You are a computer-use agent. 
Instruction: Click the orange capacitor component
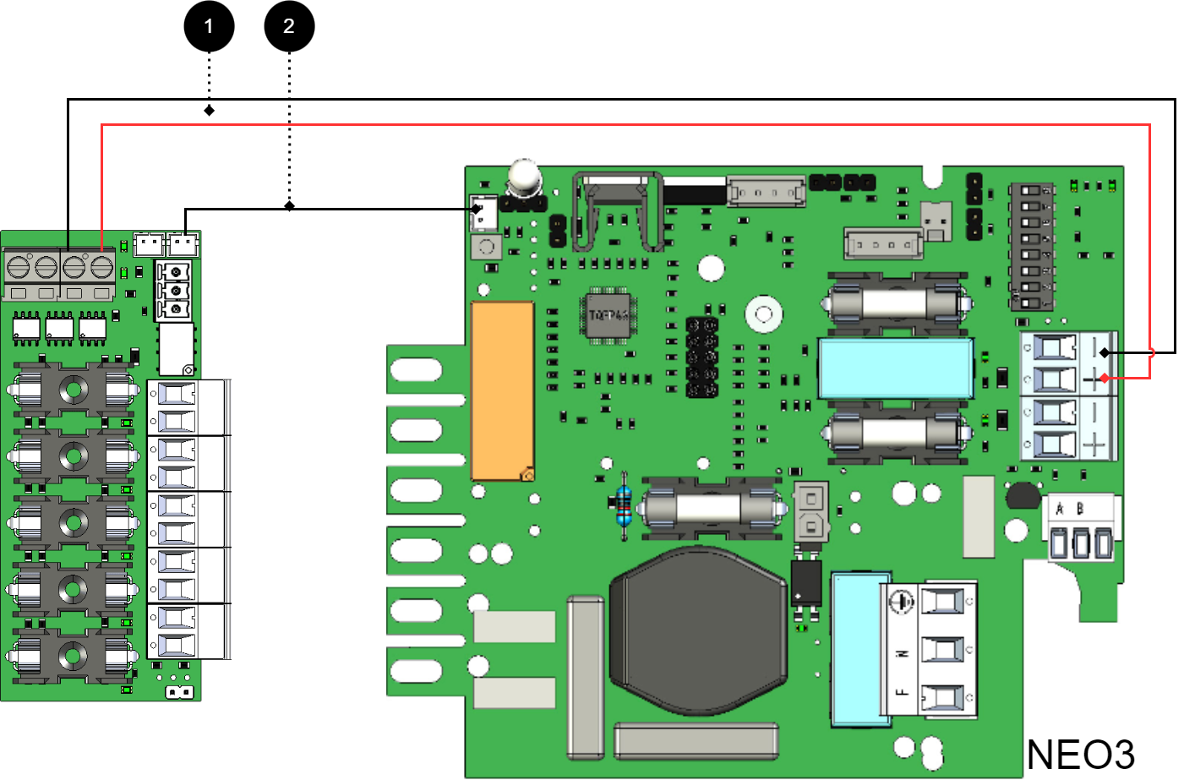click(503, 389)
